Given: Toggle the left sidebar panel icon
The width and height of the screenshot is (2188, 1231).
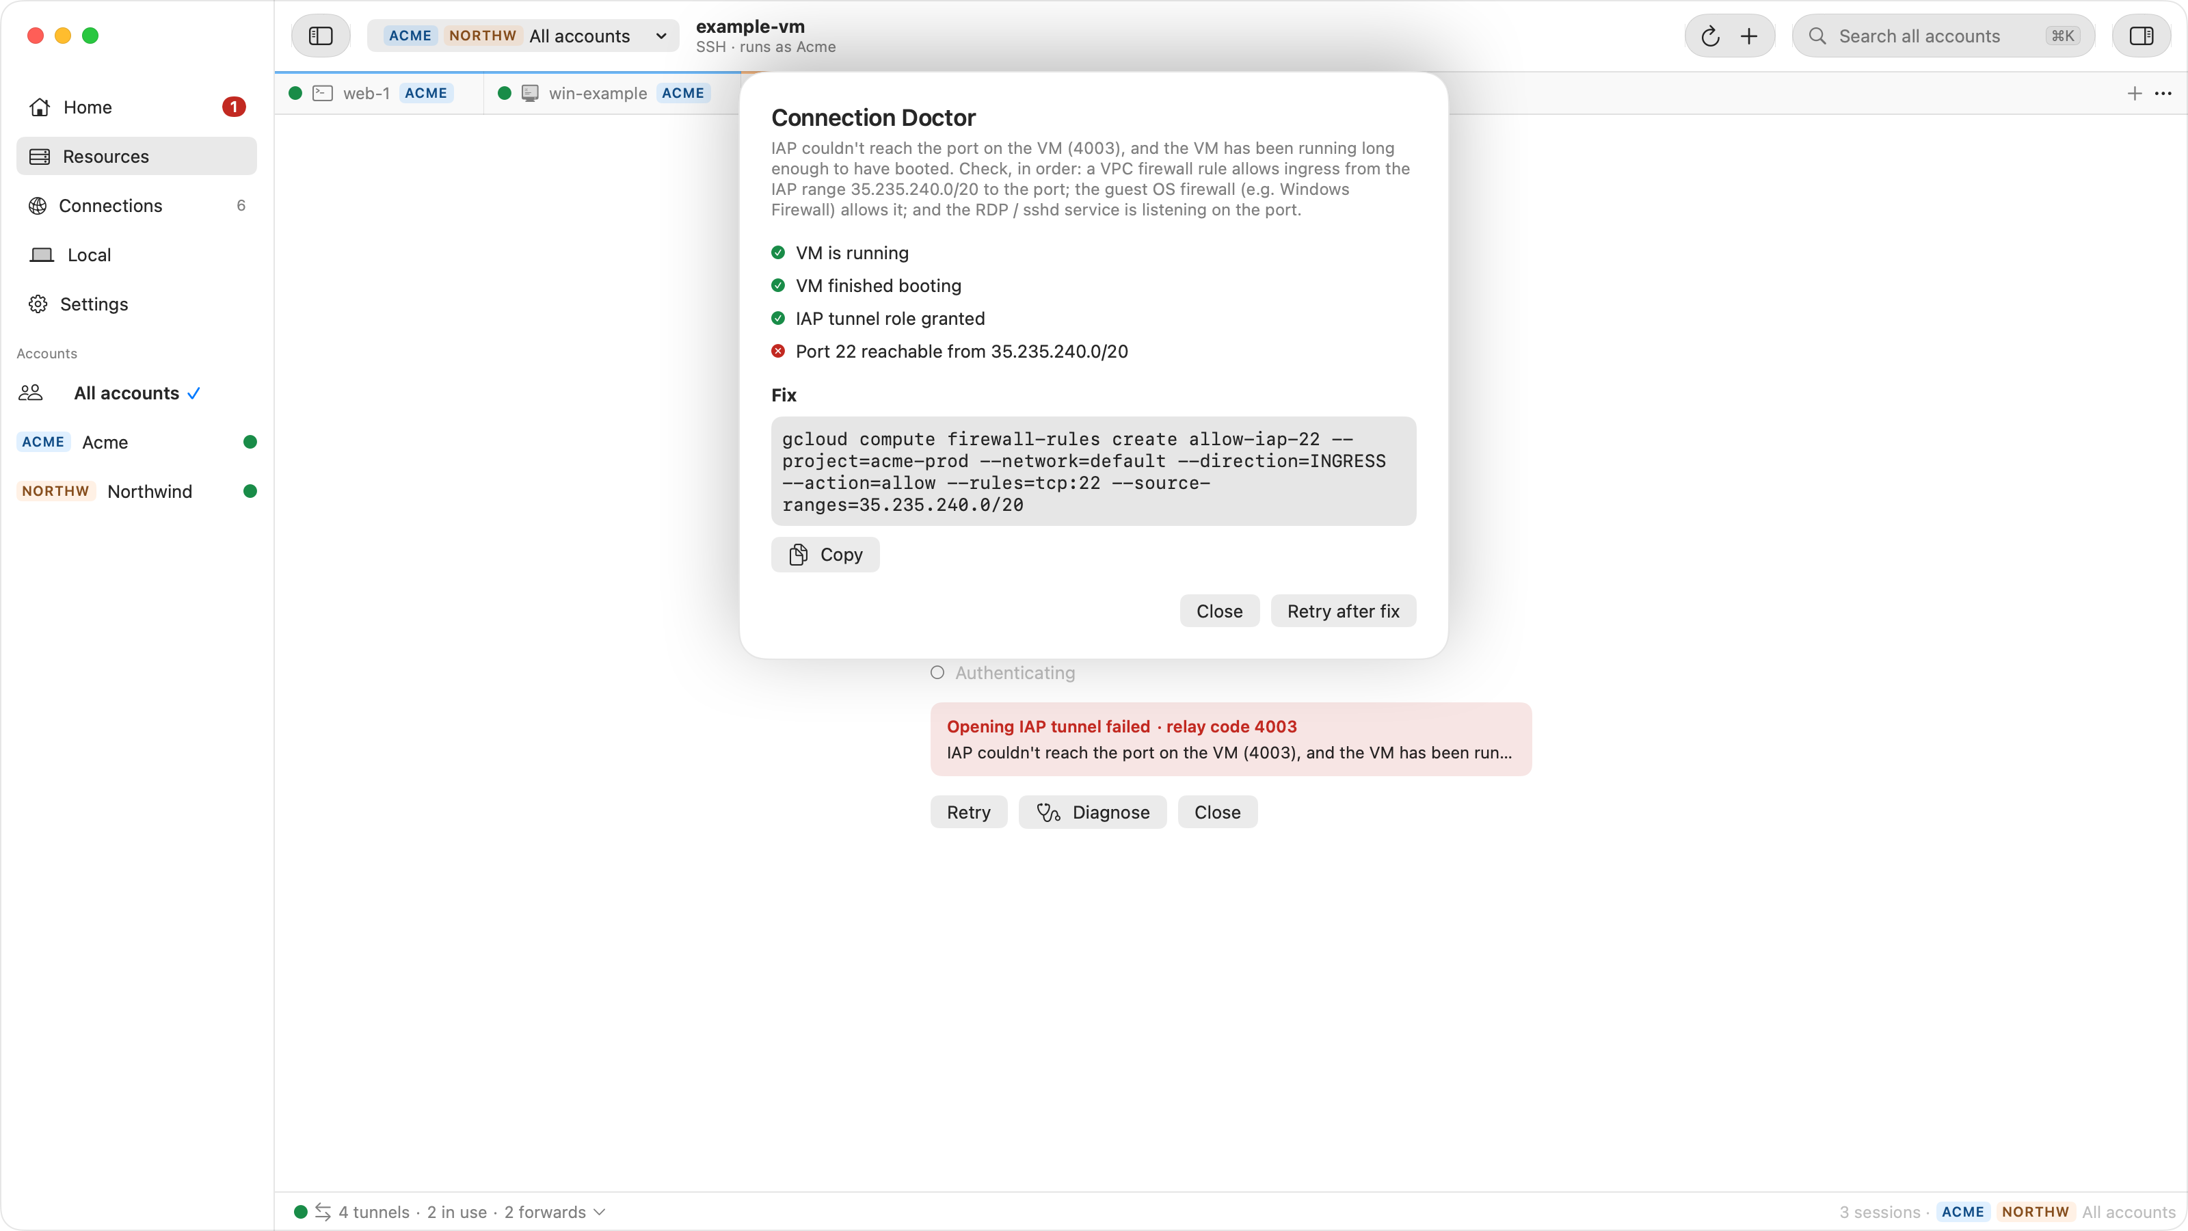Looking at the screenshot, I should click(x=320, y=36).
